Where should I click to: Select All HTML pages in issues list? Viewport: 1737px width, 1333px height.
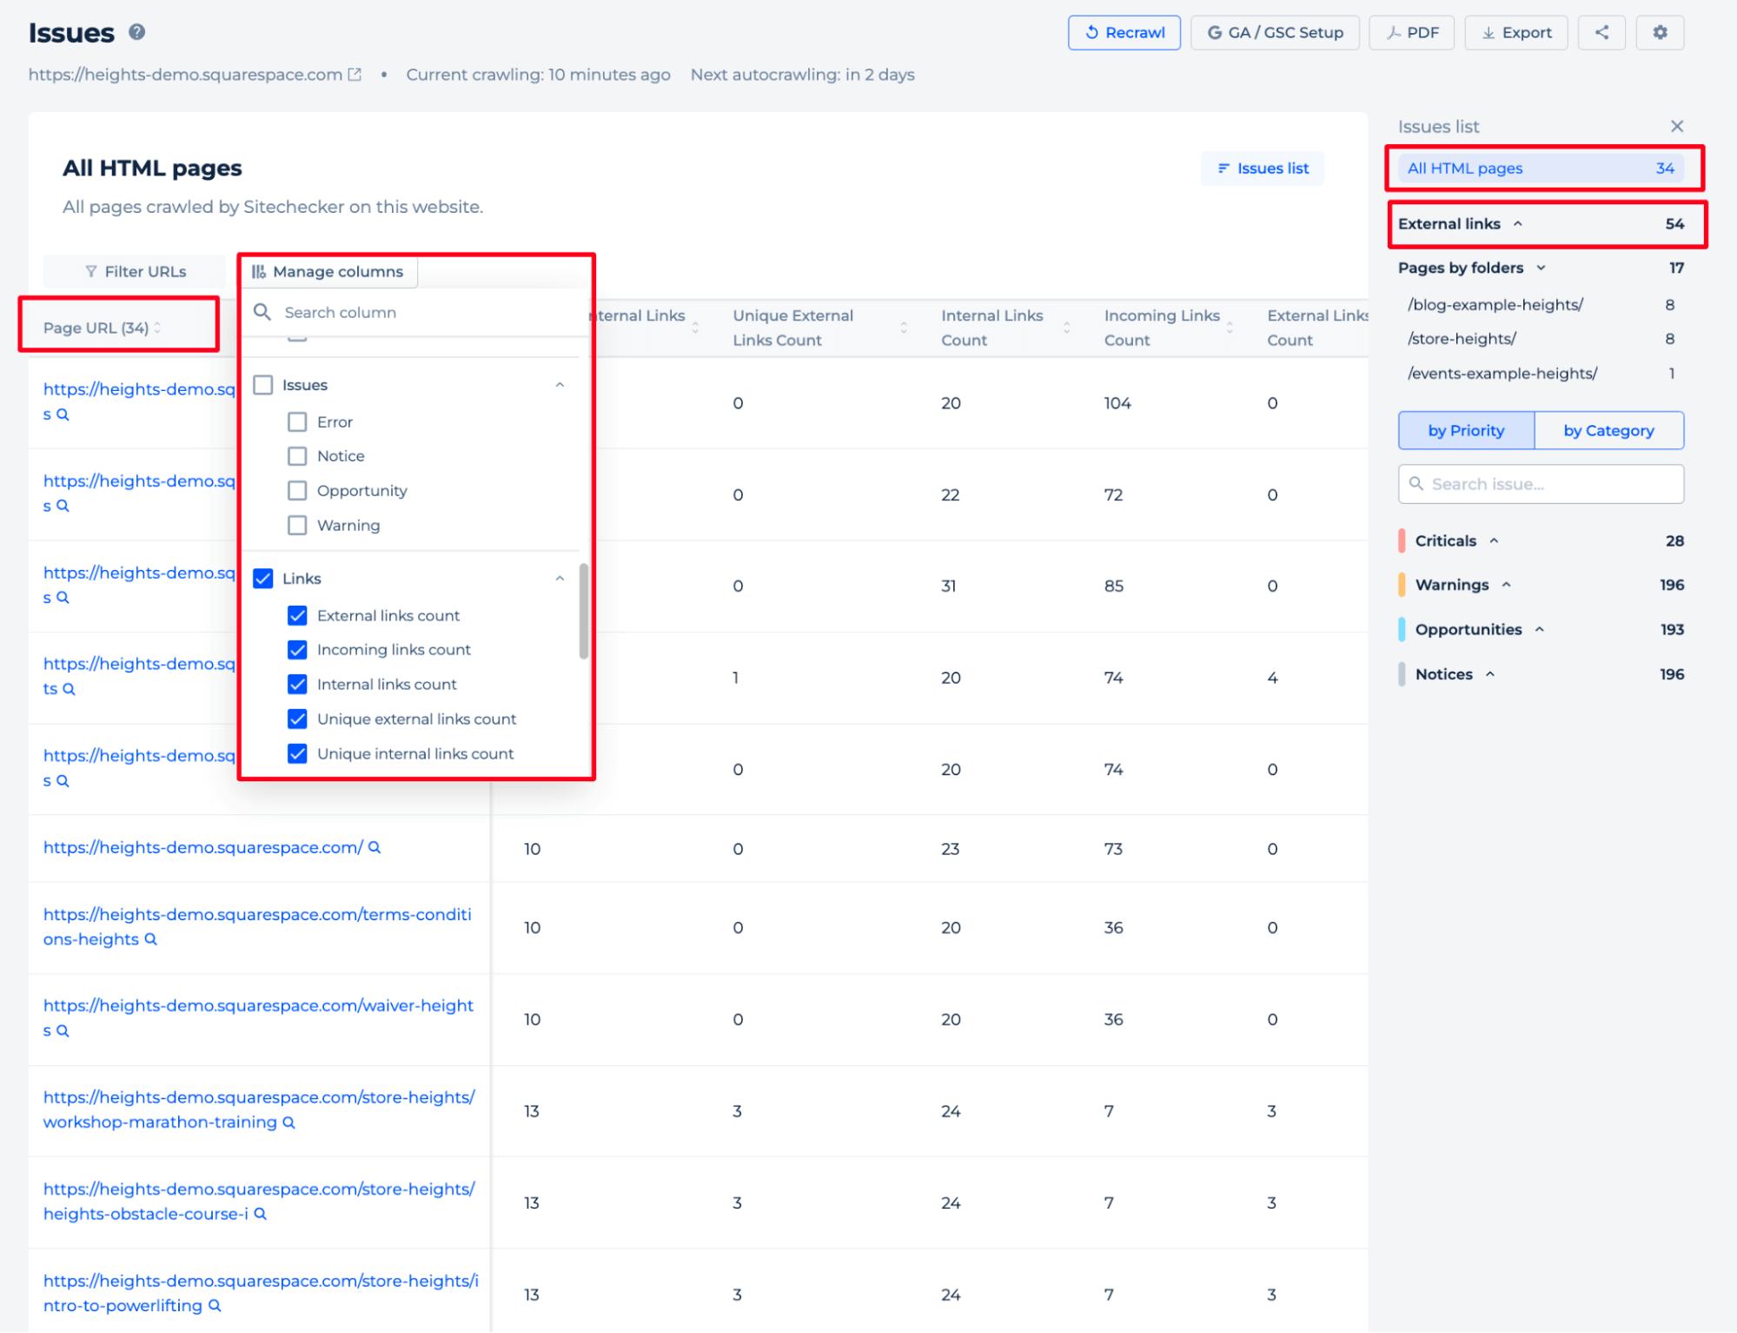click(1540, 169)
